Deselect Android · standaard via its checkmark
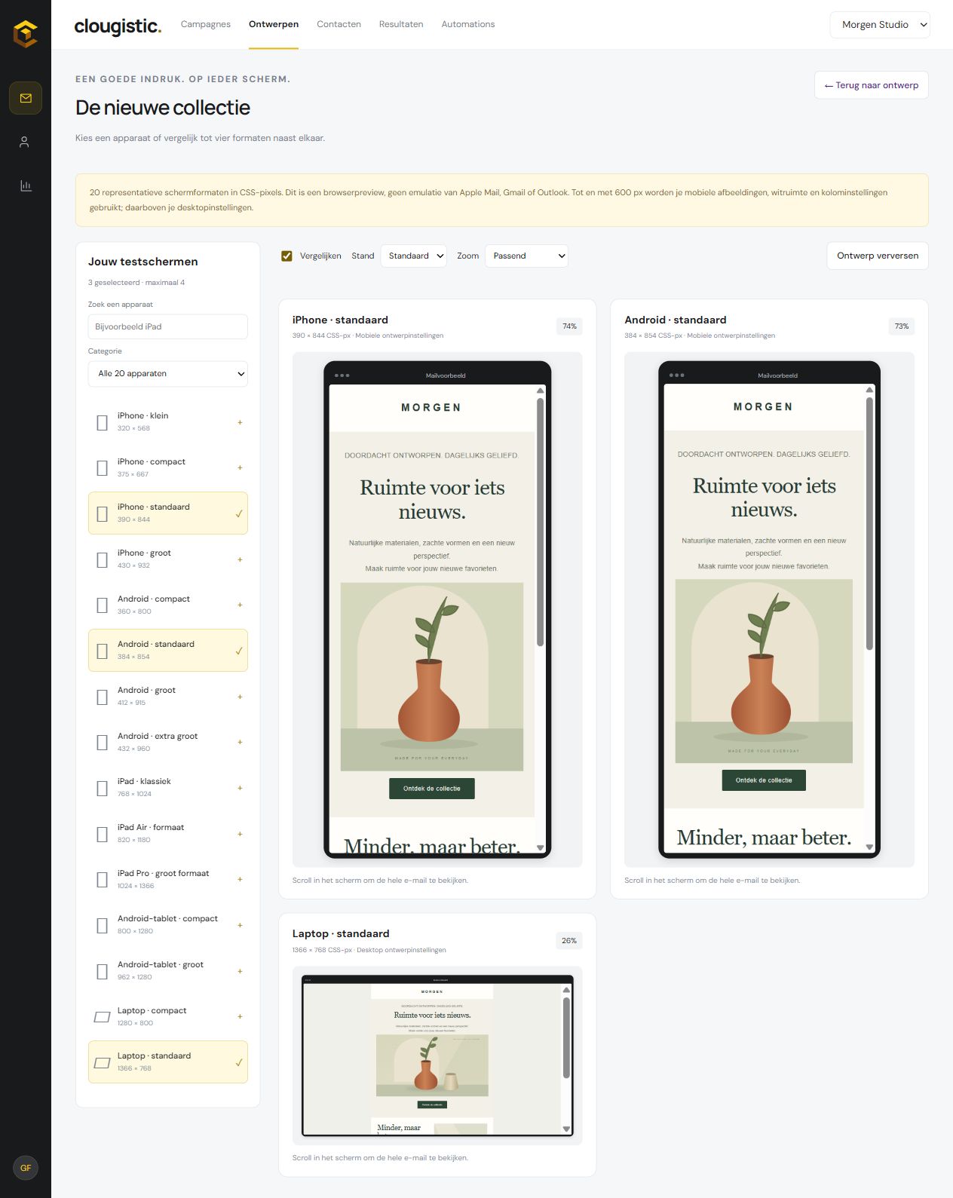Screen dimensions: 953x1198 pyautogui.click(x=239, y=651)
